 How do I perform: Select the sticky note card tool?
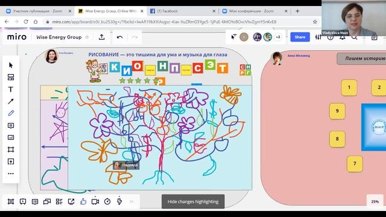point(11,137)
